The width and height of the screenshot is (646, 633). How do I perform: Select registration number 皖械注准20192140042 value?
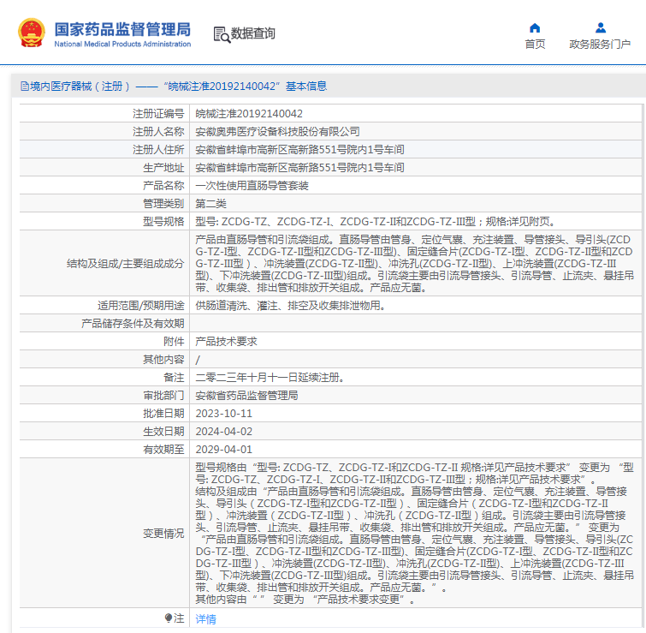pos(249,114)
